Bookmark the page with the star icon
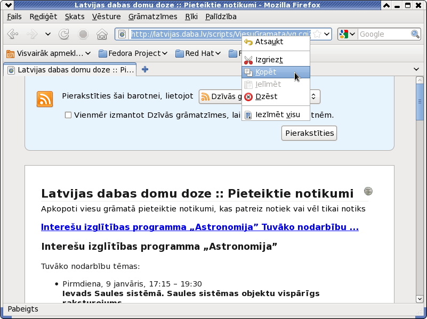427x319 pixels. 317,34
